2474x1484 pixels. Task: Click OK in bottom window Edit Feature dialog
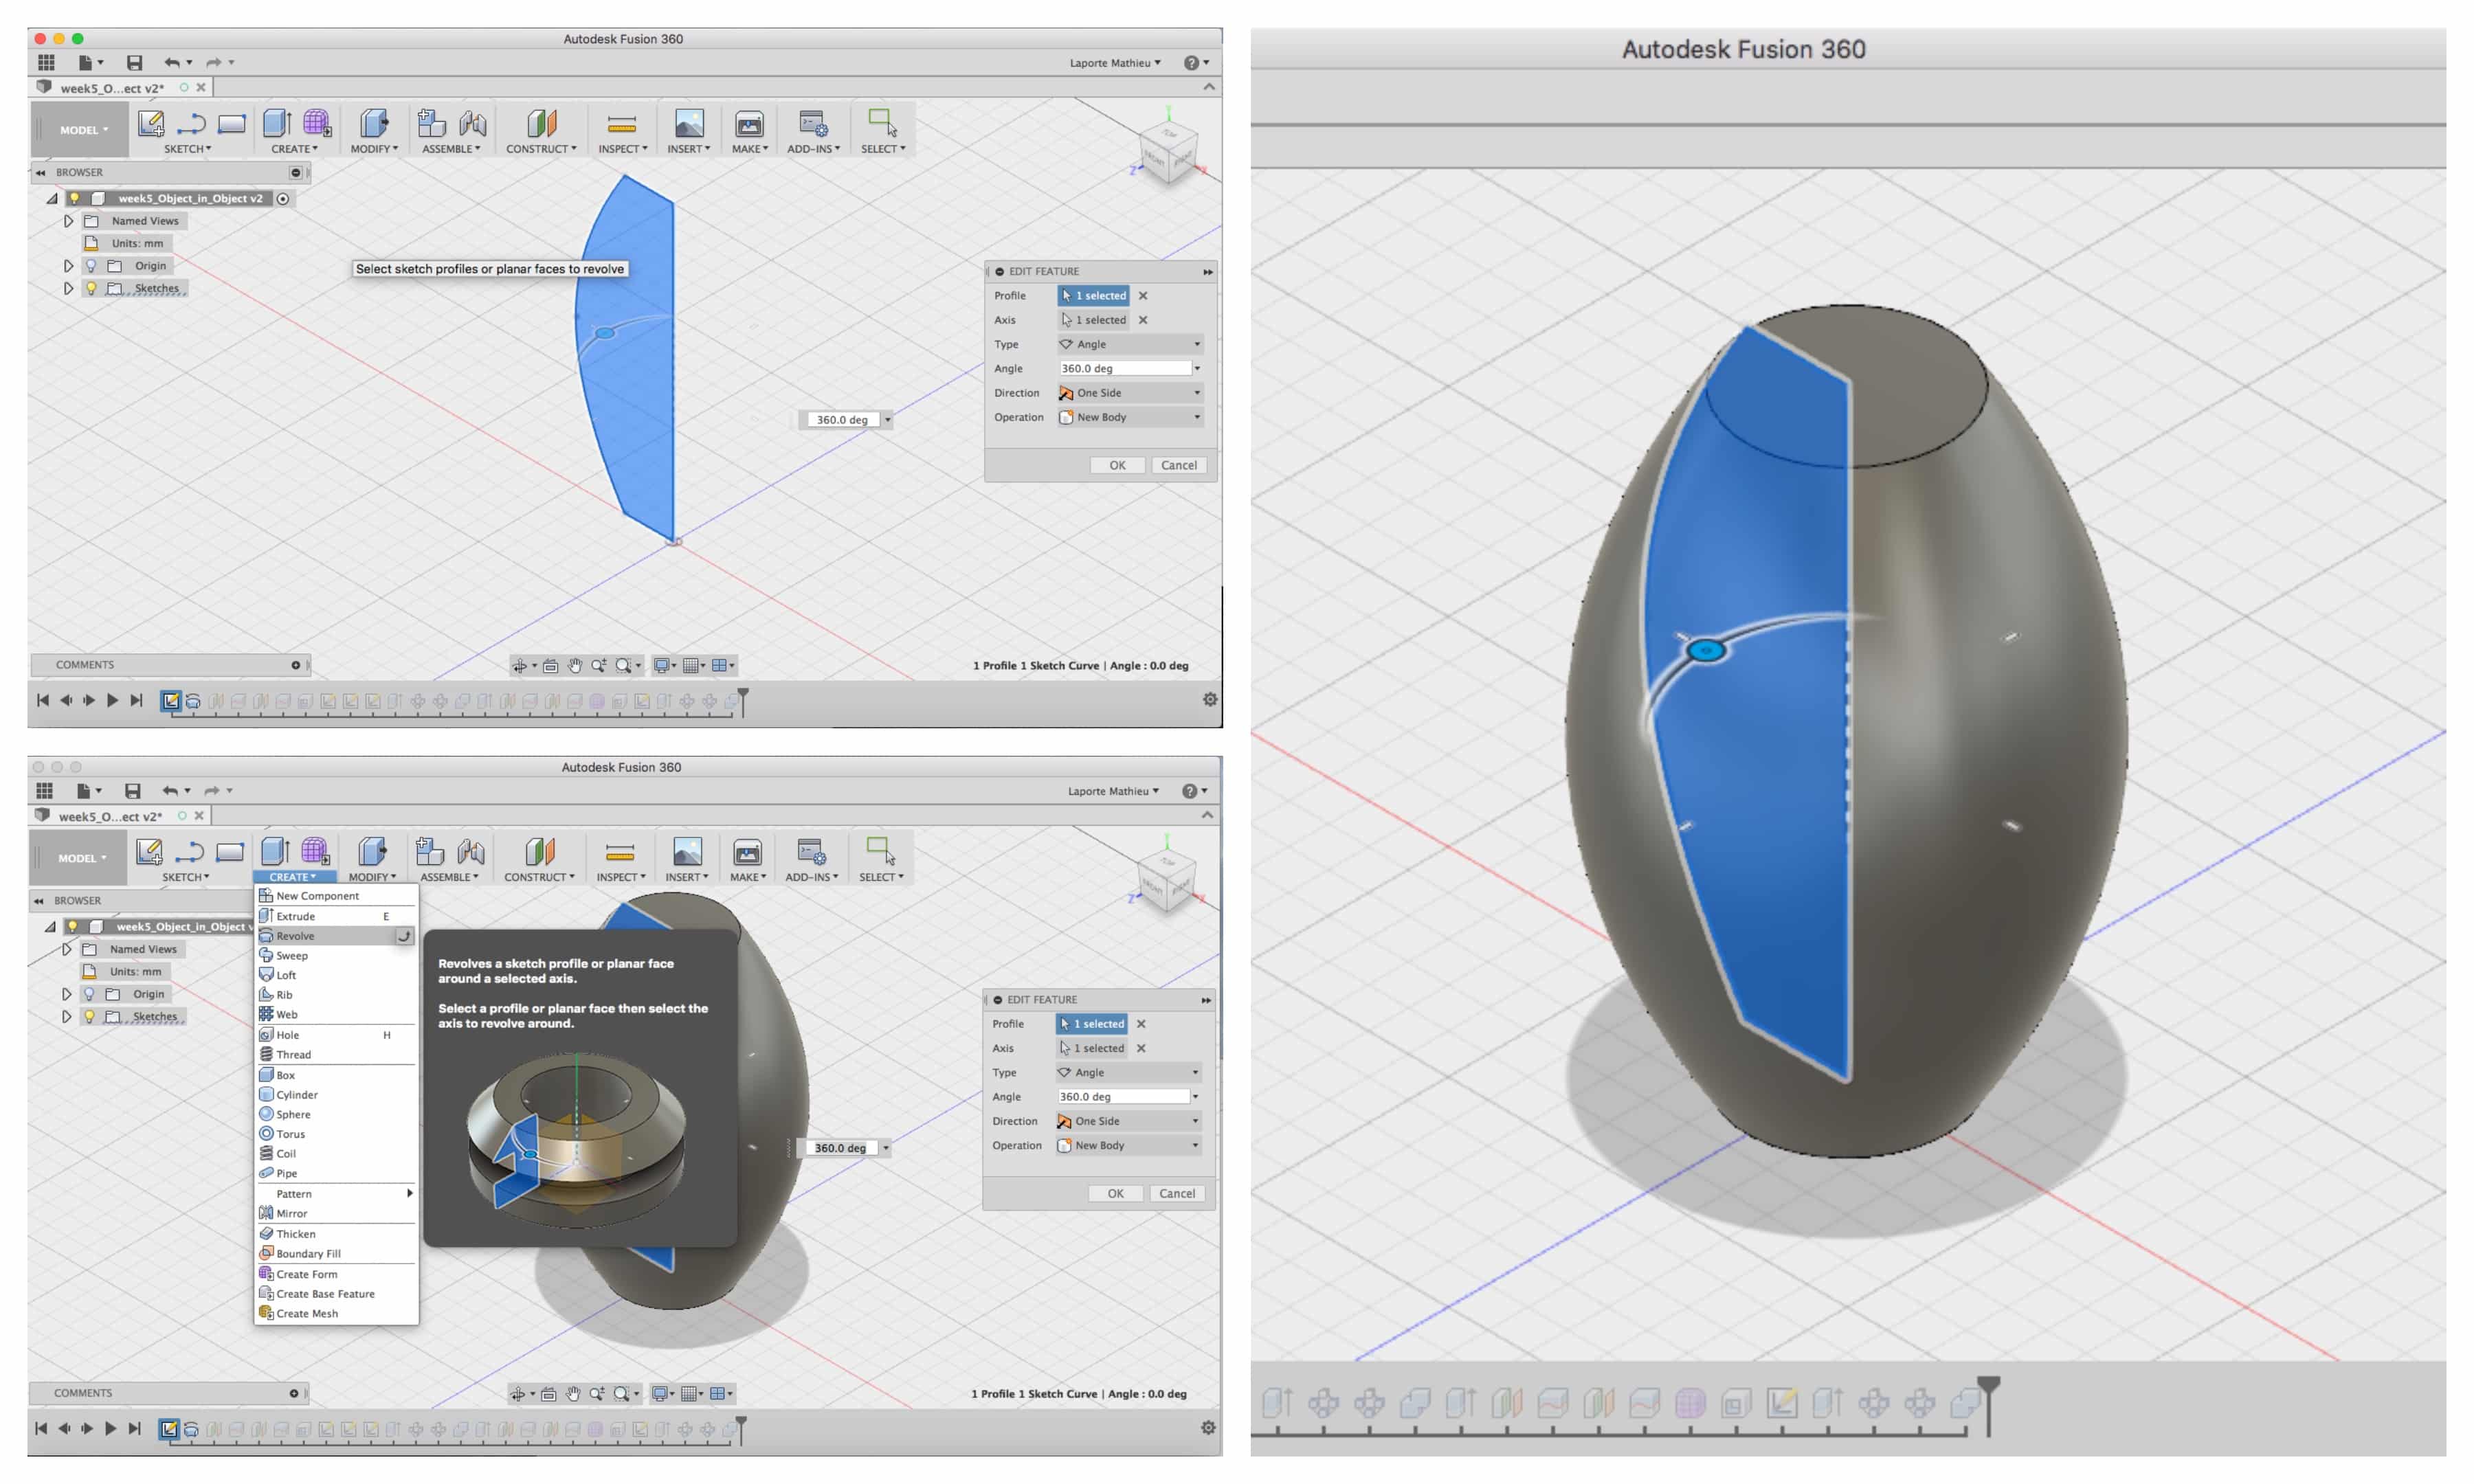point(1115,1193)
